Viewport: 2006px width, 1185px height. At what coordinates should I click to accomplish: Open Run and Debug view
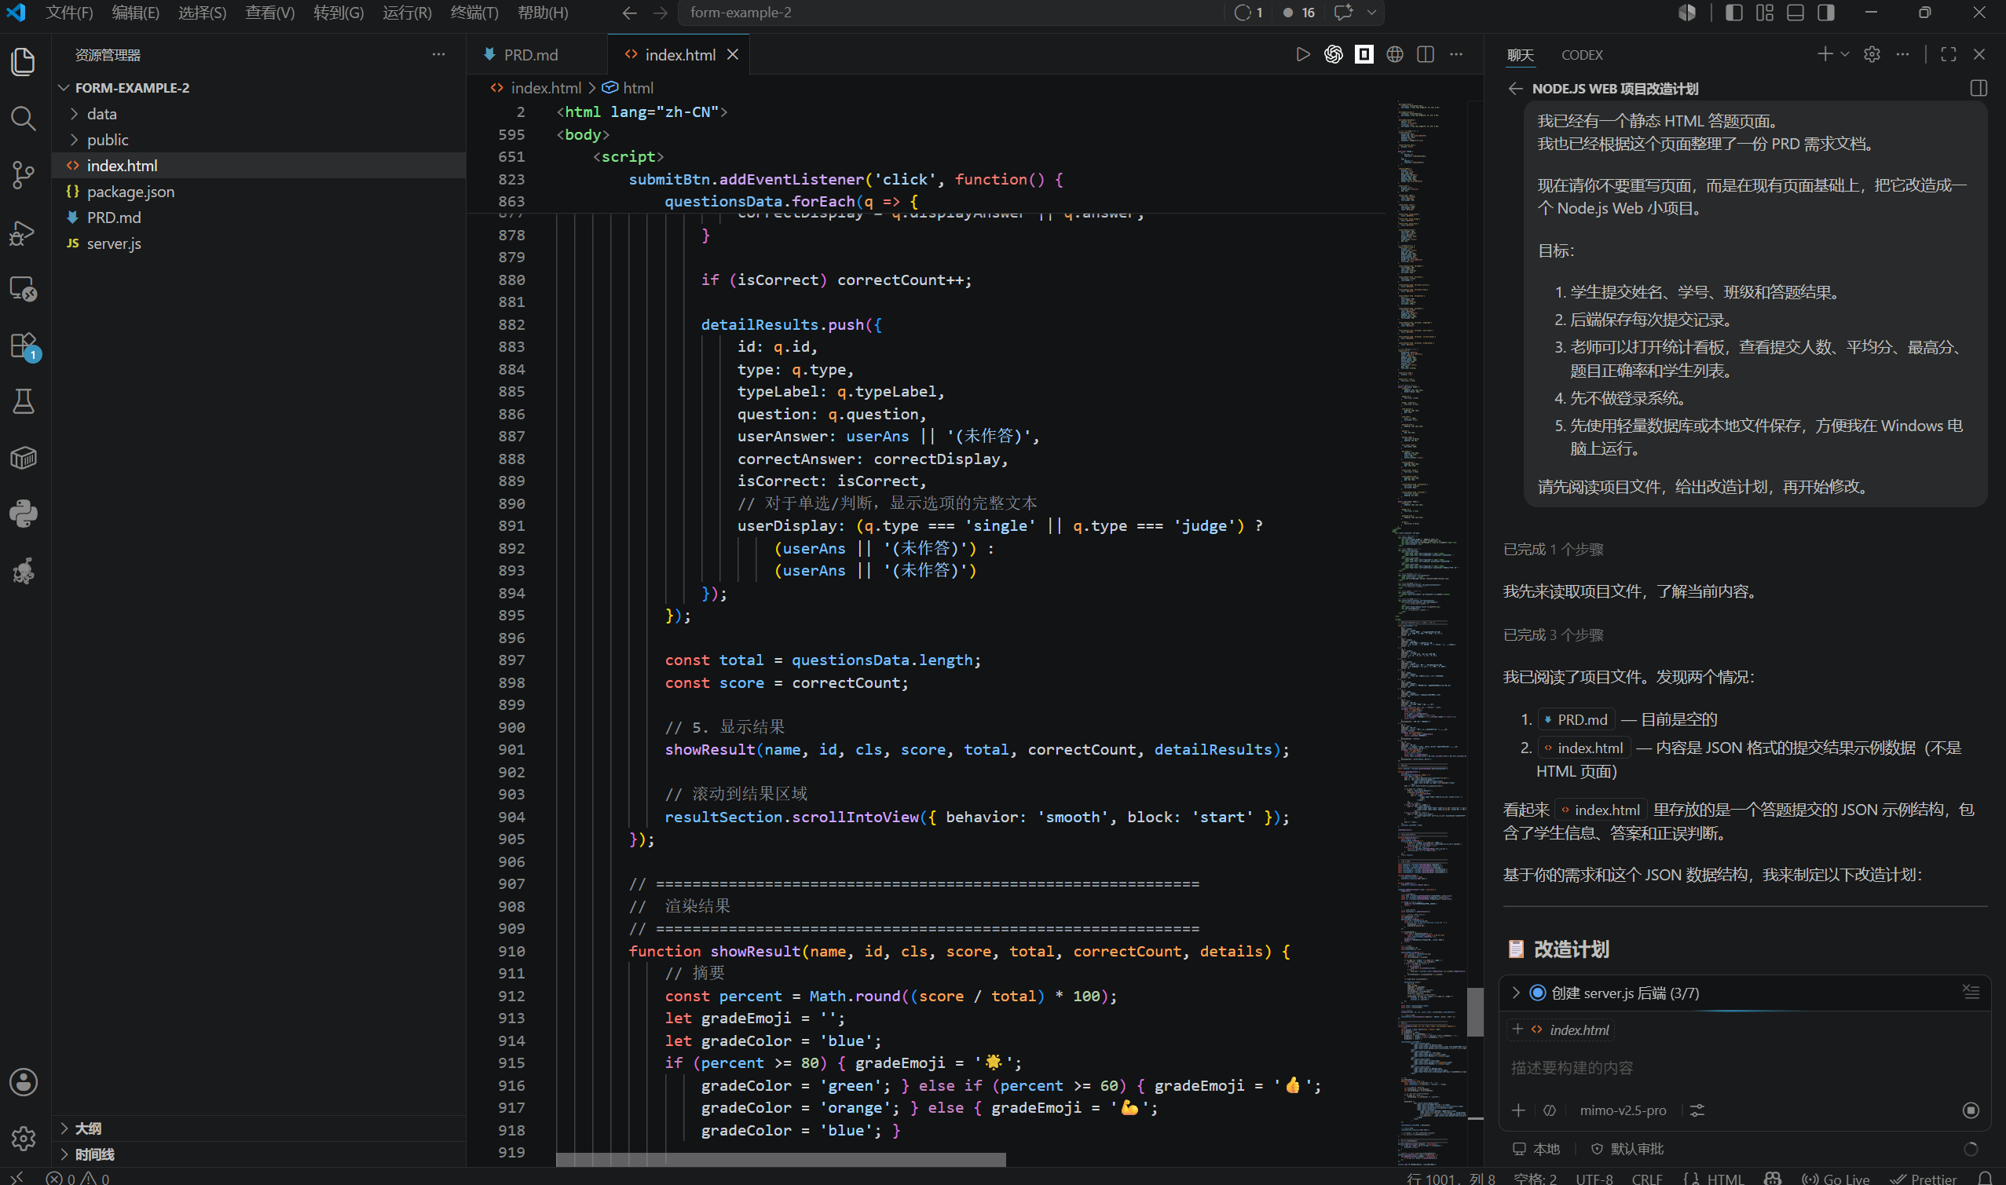(23, 232)
